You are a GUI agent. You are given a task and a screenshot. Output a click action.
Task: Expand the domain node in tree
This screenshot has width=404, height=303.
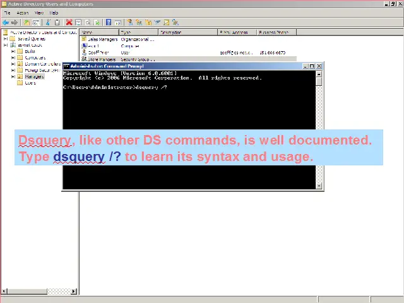pos(6,45)
